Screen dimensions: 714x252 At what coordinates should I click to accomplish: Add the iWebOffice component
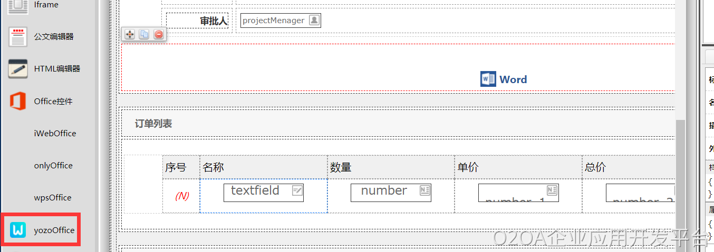coord(55,134)
